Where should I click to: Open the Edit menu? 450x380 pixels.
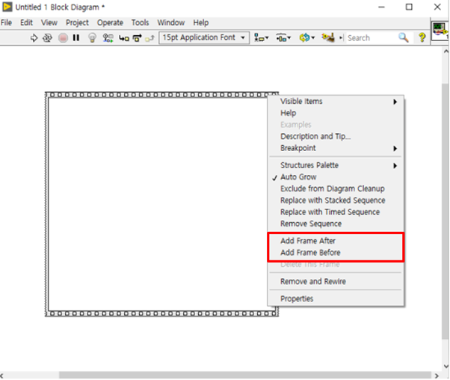26,22
